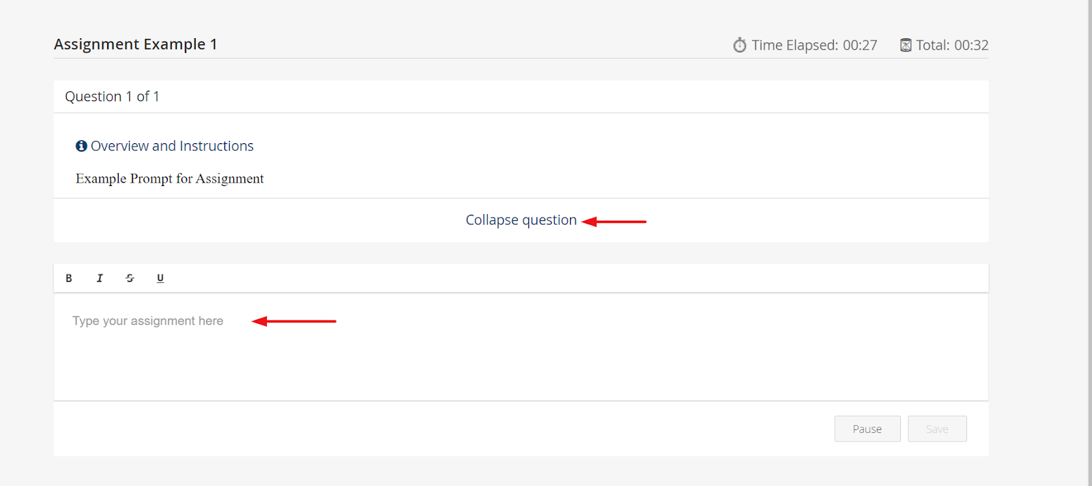Pause the assignment timer
Screen dimensions: 1092x486
pos(867,429)
